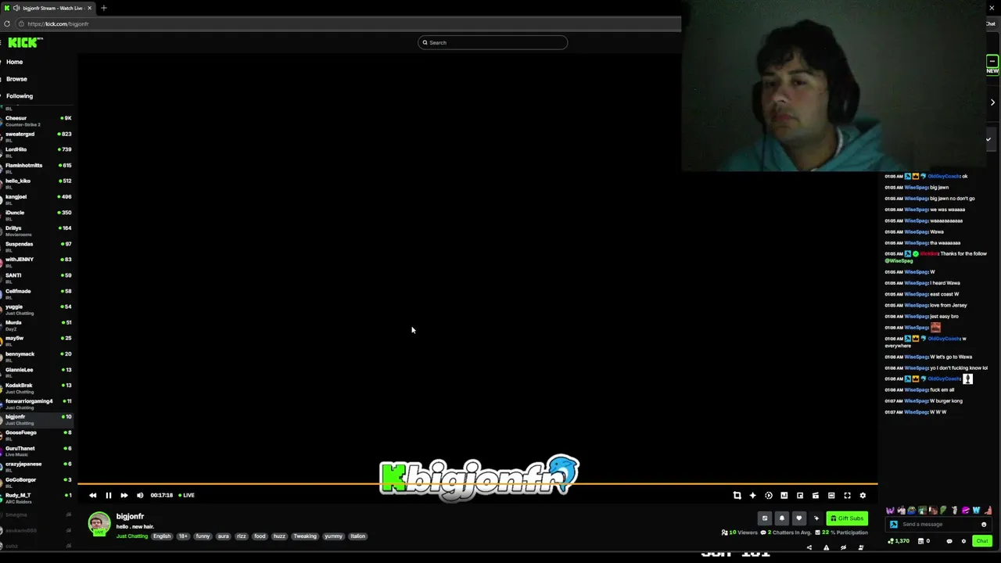Rewind the stream with the back button
This screenshot has height=563, width=1001.
click(93, 495)
